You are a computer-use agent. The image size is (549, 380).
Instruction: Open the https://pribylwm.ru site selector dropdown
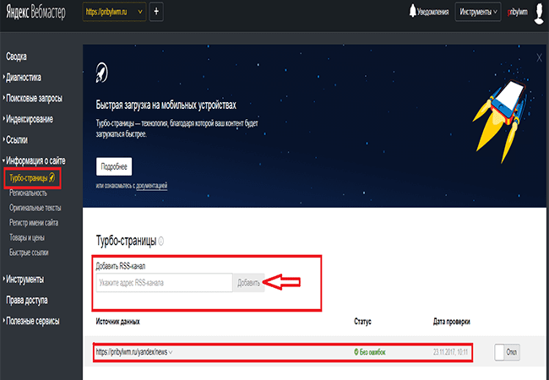coord(114,12)
